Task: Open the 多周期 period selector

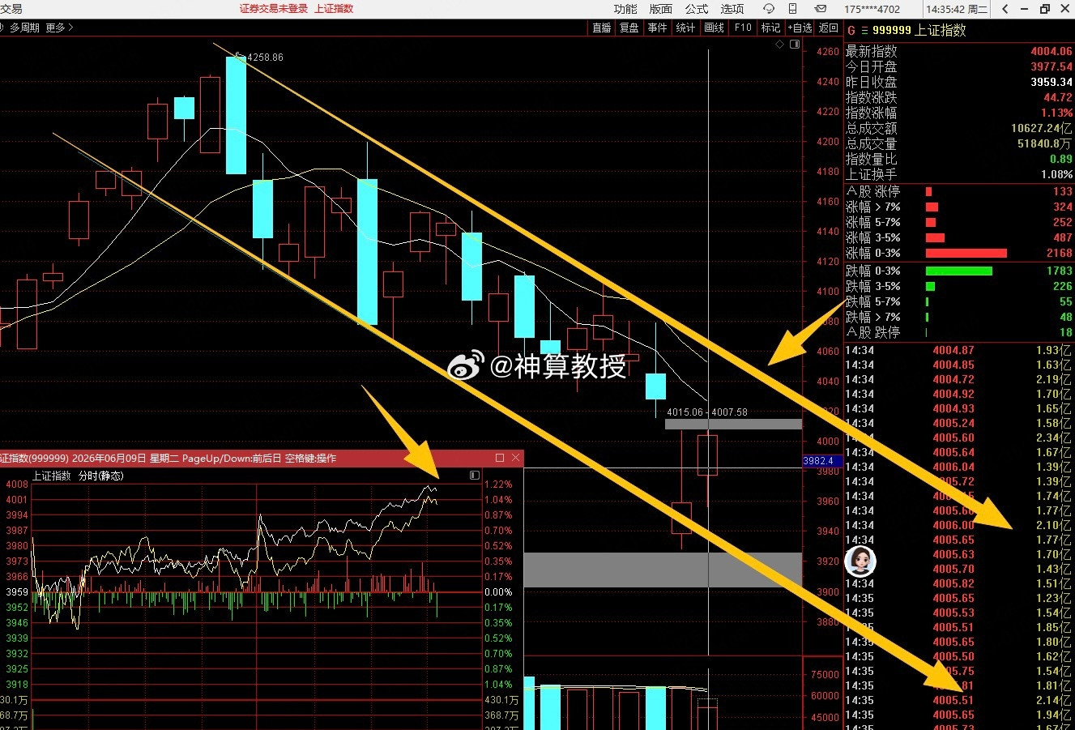Action: tap(24, 28)
